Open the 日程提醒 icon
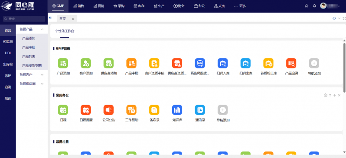346x158 pixels. 86,110
